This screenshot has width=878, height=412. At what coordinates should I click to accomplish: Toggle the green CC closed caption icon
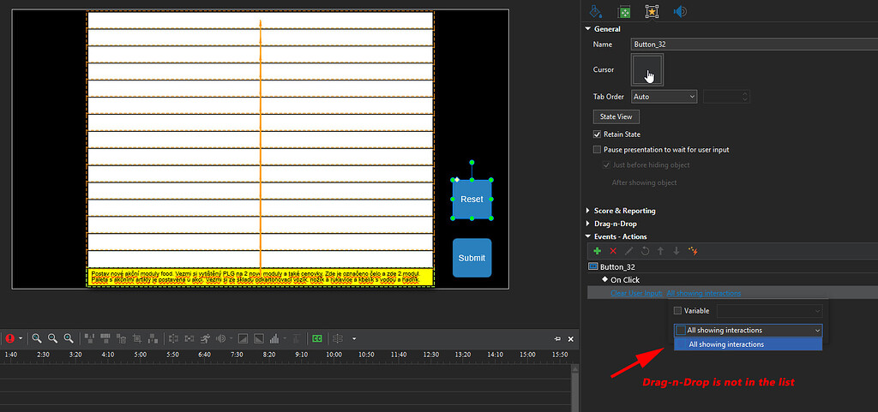pyautogui.click(x=317, y=338)
